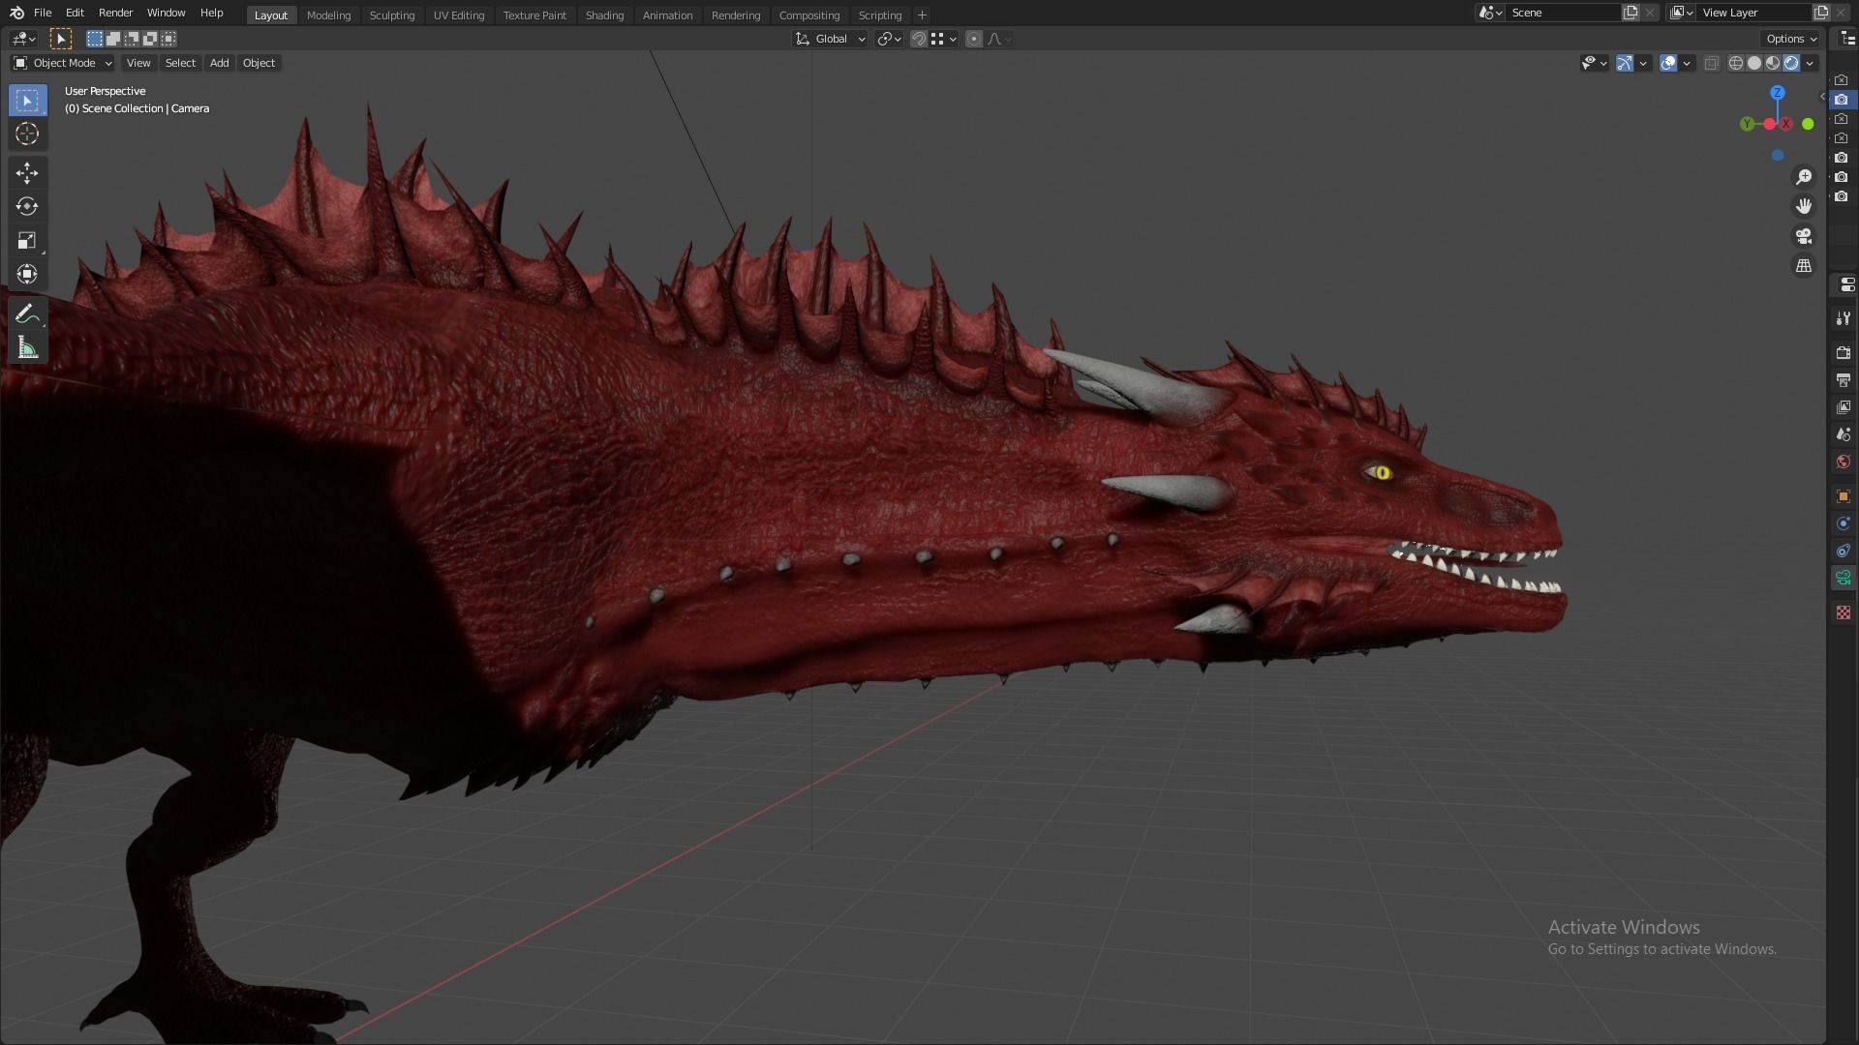1859x1045 pixels.
Task: Open overlays options dropdown arrow
Action: point(1687,63)
